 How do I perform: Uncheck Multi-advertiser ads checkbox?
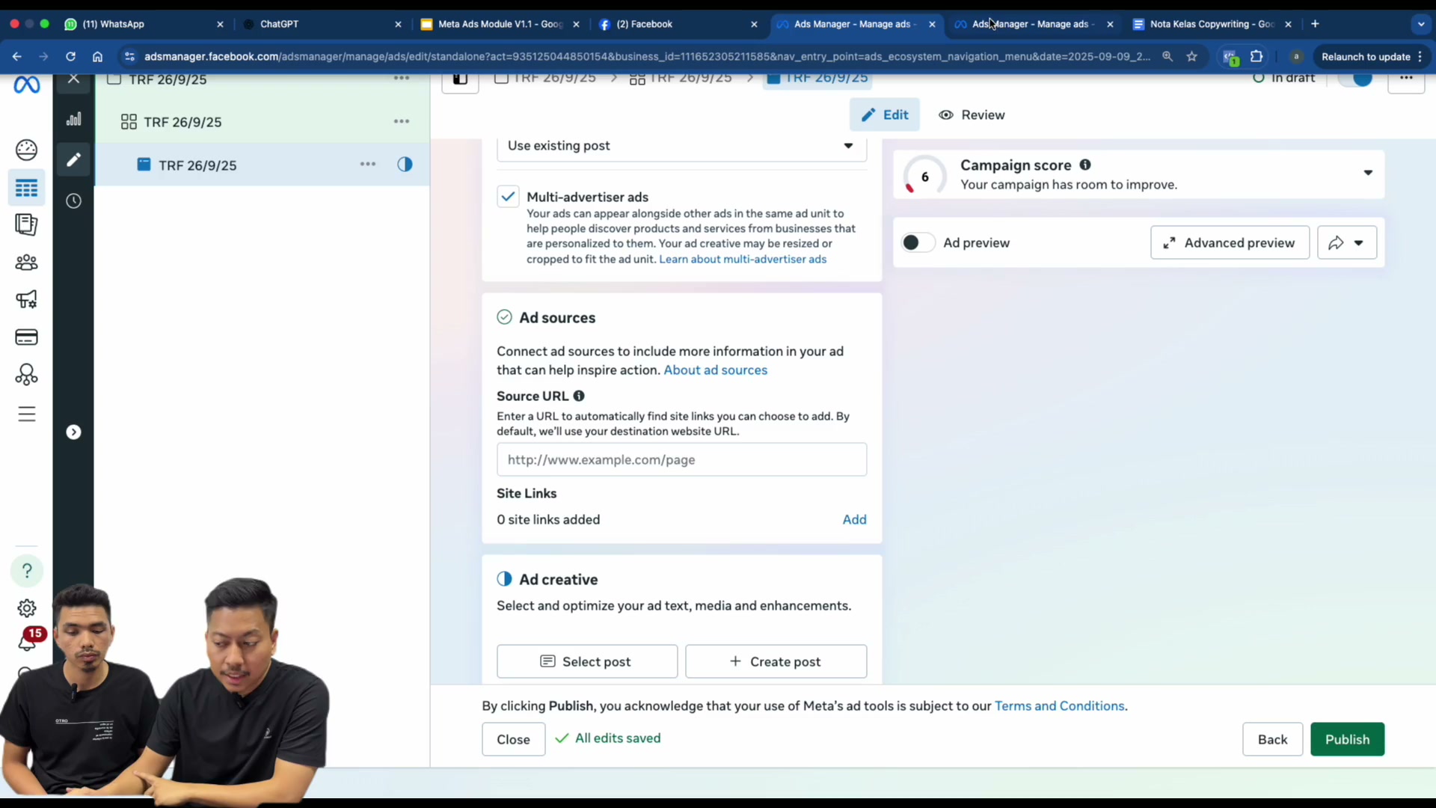tap(508, 197)
